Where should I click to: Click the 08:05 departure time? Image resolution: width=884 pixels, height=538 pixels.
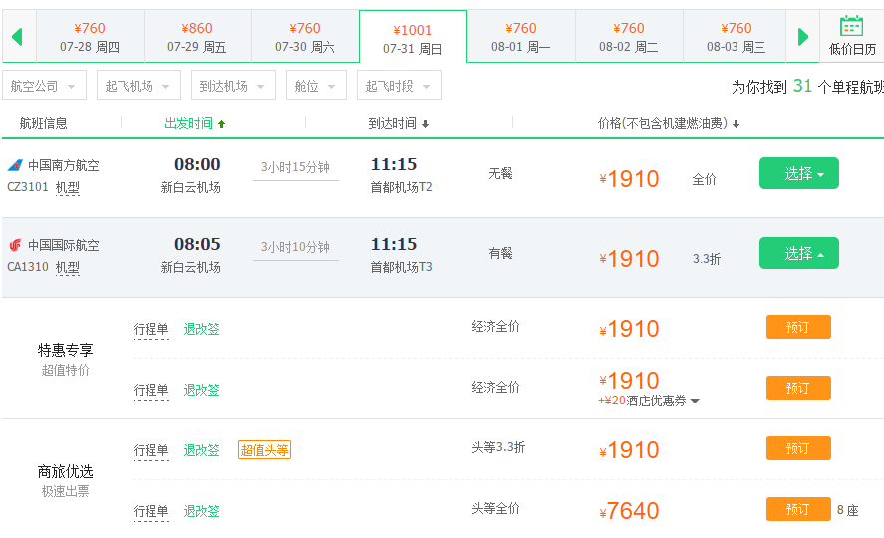pyautogui.click(x=197, y=244)
